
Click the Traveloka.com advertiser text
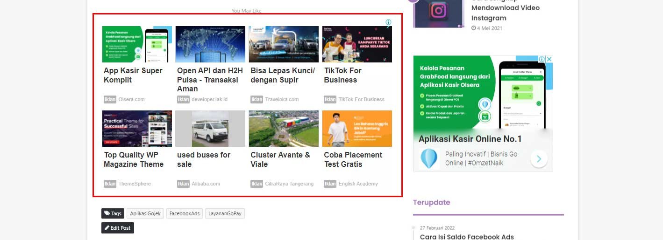pos(282,99)
